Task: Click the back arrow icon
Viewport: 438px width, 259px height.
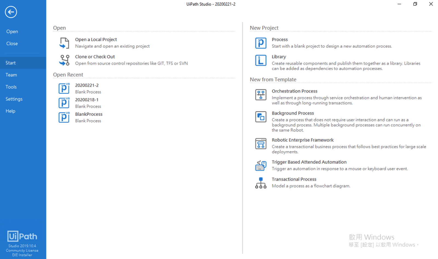Action: click(11, 12)
